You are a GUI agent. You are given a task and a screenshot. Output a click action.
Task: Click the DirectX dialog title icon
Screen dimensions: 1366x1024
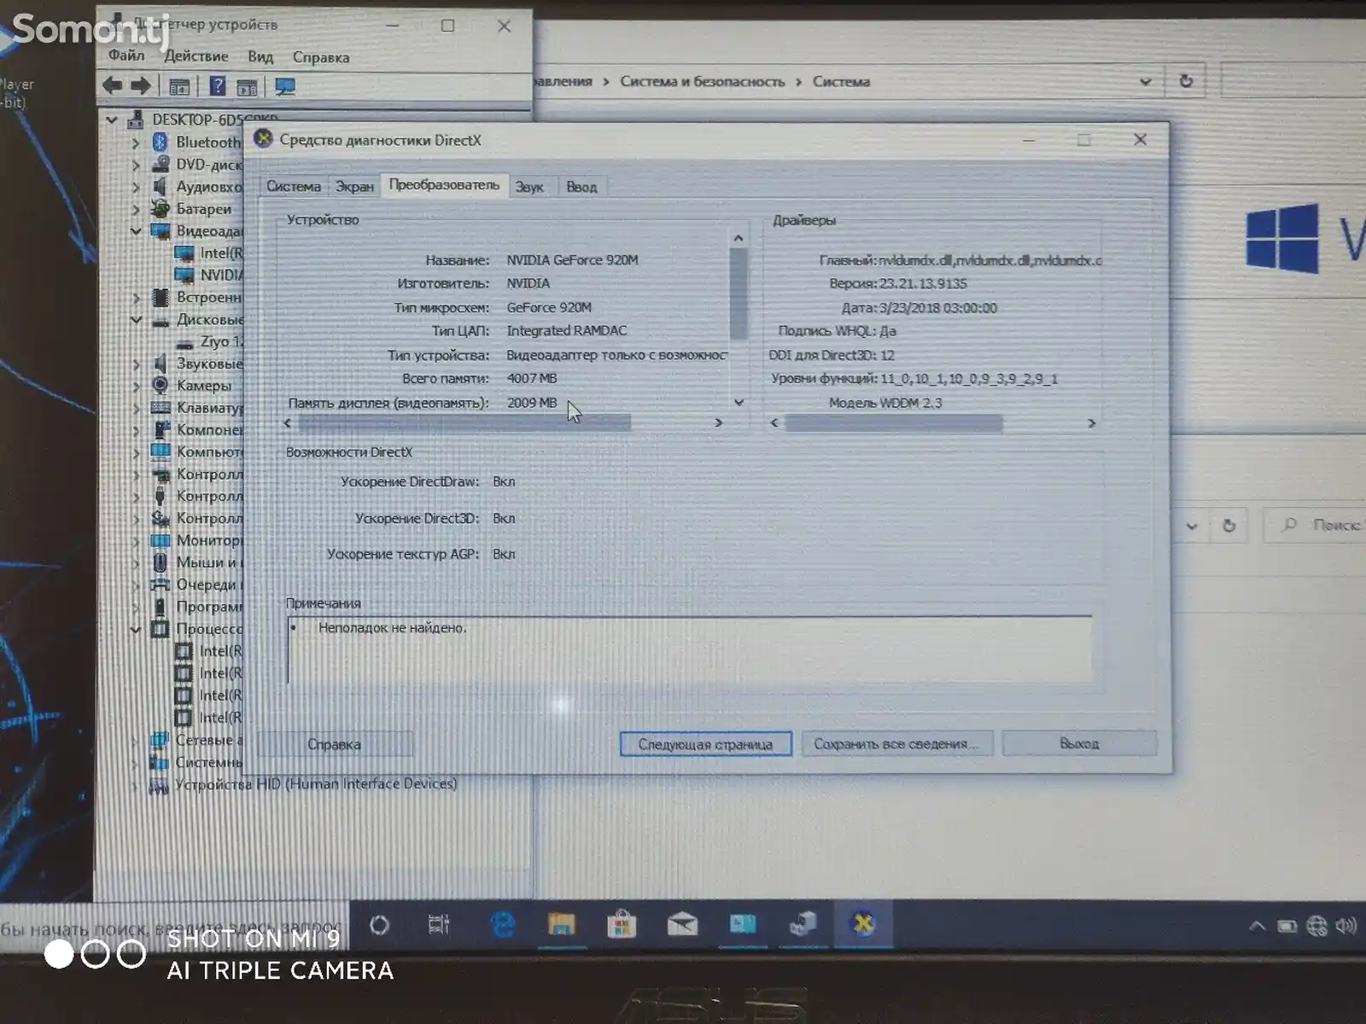coord(263,138)
